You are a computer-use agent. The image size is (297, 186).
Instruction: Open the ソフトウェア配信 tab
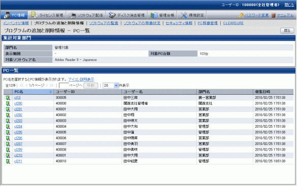(x=85, y=15)
